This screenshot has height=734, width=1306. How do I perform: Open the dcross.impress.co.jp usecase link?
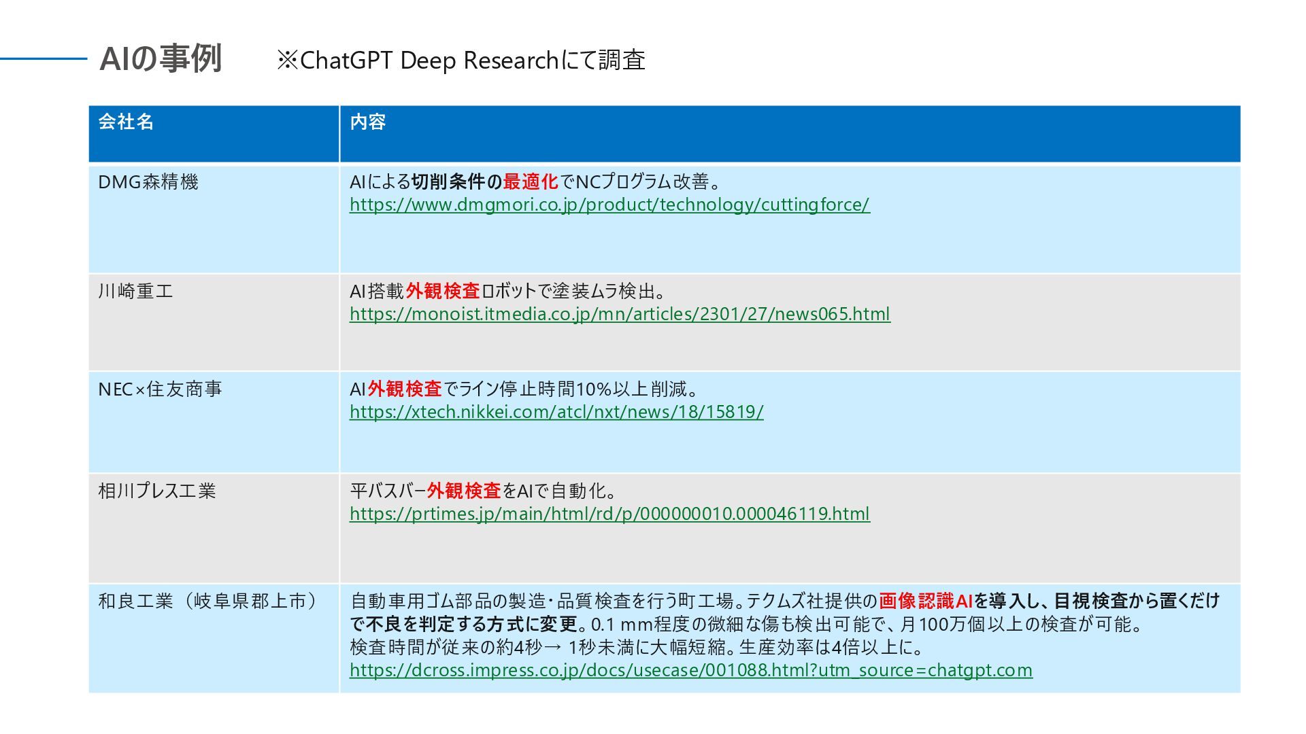[x=690, y=670]
